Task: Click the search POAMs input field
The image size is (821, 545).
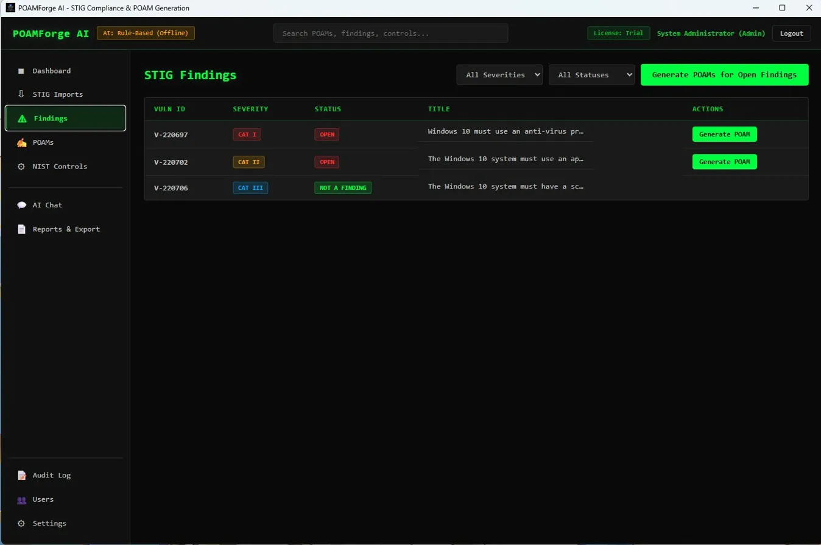Action: point(390,33)
